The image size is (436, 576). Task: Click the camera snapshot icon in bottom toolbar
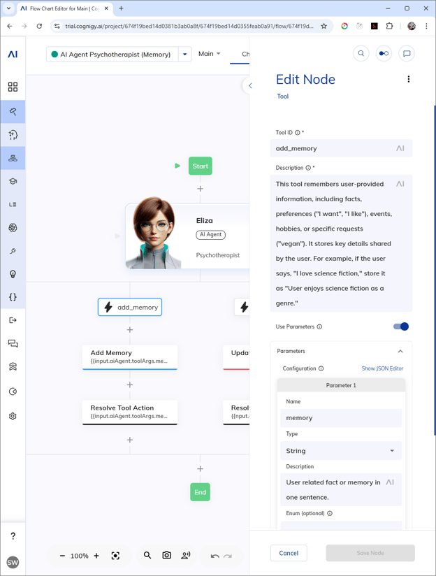click(166, 555)
